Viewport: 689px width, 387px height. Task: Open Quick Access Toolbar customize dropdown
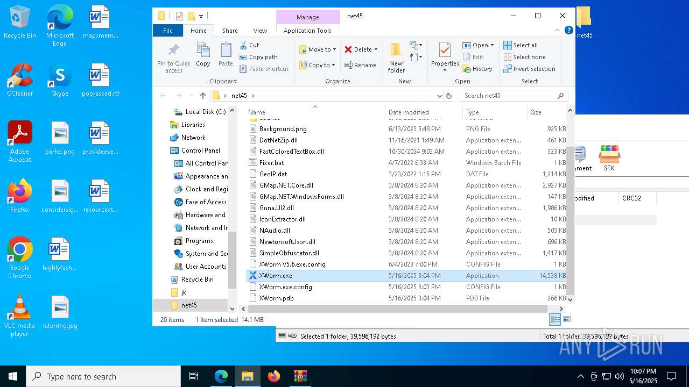coord(201,17)
